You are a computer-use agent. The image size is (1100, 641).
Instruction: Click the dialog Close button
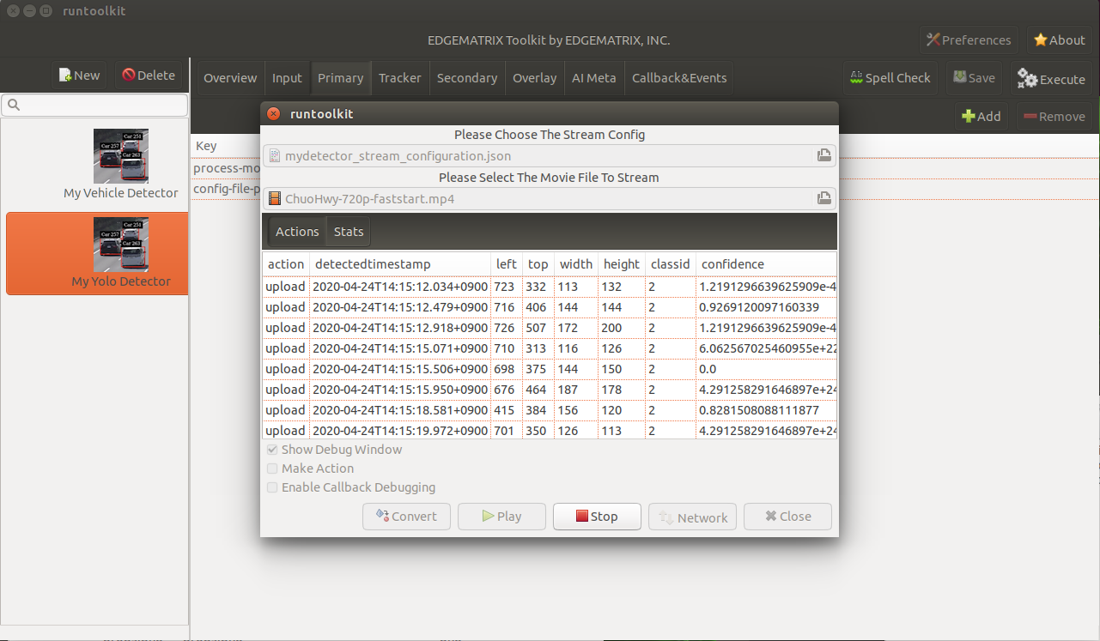point(787,517)
